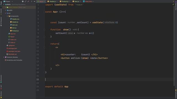
Task: Click the 'show' function name on line 8
Action: (66, 30)
